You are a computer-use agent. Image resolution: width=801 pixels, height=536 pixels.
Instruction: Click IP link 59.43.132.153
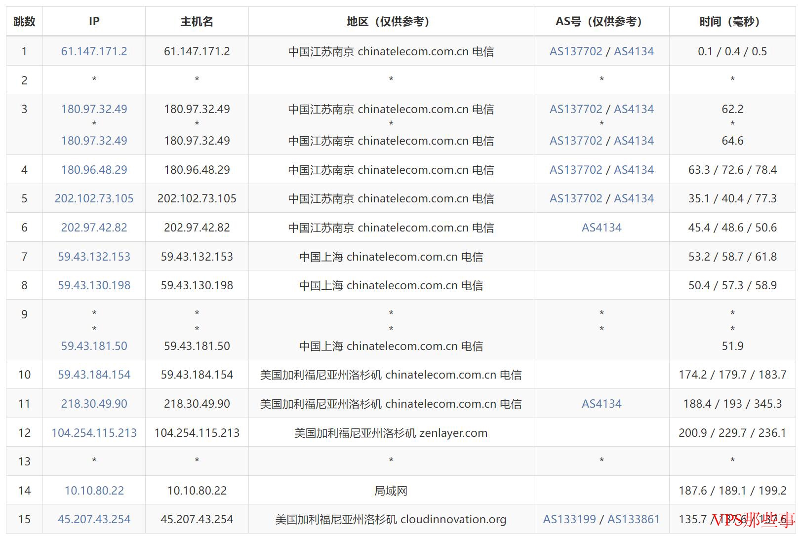94,257
